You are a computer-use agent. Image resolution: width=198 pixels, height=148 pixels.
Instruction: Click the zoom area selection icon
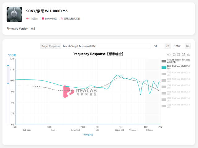[x=174, y=54]
